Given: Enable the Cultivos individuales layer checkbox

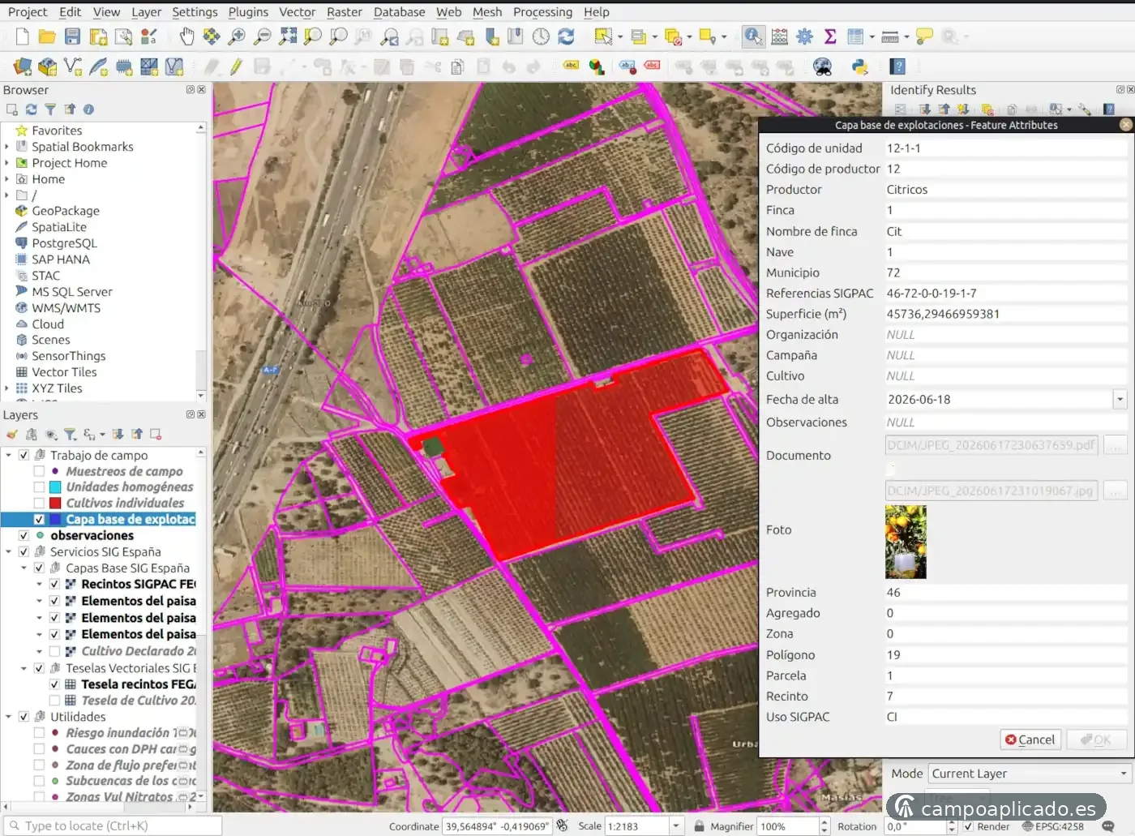Looking at the screenshot, I should point(39,504).
